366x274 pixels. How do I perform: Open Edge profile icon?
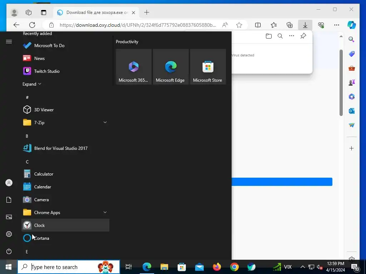(x=14, y=12)
